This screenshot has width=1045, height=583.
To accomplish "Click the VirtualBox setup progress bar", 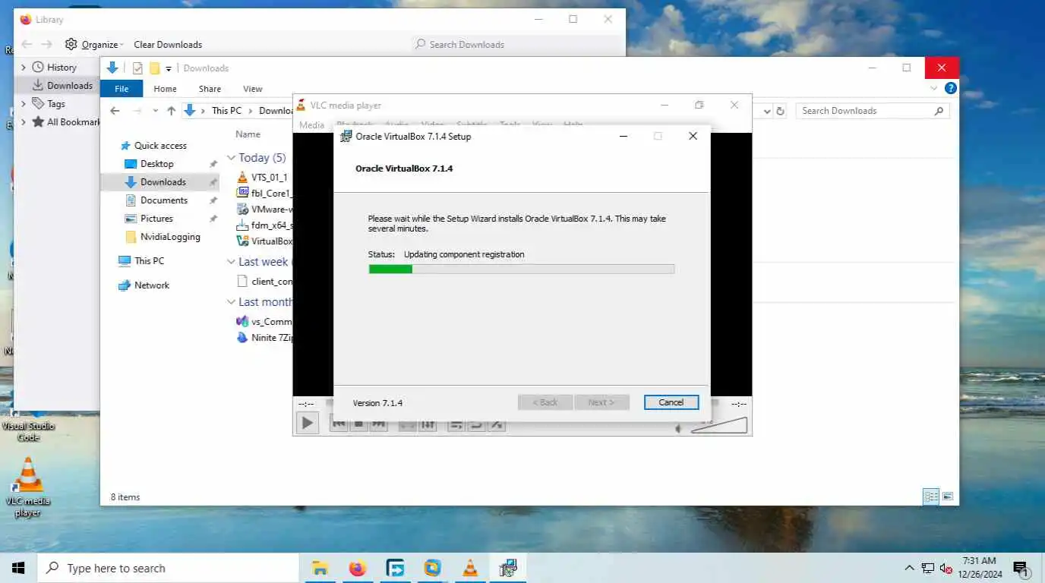I will 521,269.
